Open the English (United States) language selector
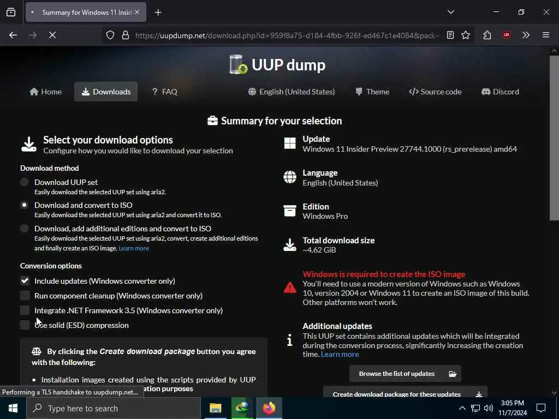The height and width of the screenshot is (419, 559). coord(292,92)
